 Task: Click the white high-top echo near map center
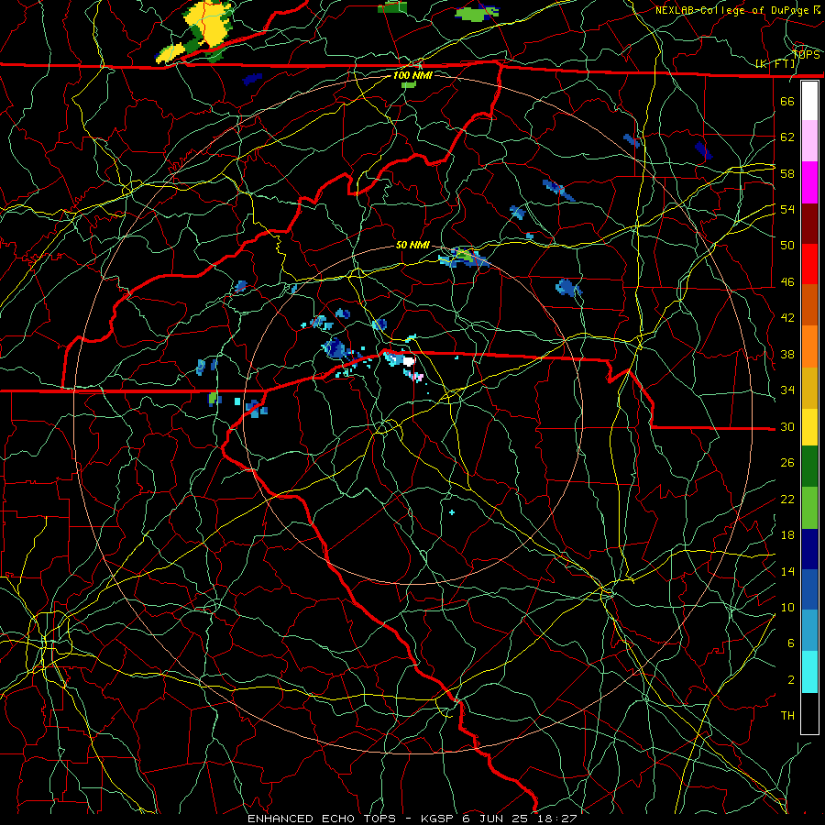tap(408, 361)
